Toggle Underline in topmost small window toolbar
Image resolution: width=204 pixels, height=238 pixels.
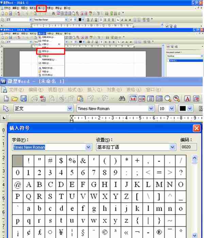point(96,20)
